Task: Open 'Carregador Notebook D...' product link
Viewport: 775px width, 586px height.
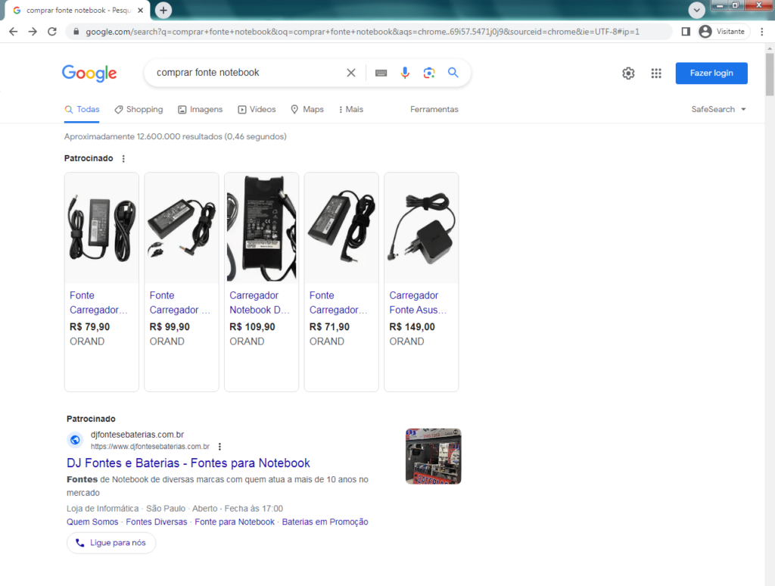Action: 259,303
